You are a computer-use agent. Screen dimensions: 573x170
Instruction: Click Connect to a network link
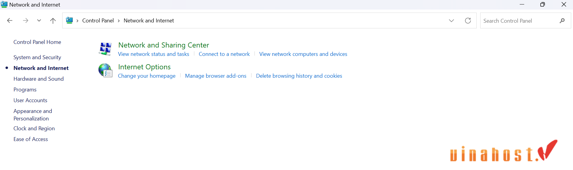[x=224, y=54]
